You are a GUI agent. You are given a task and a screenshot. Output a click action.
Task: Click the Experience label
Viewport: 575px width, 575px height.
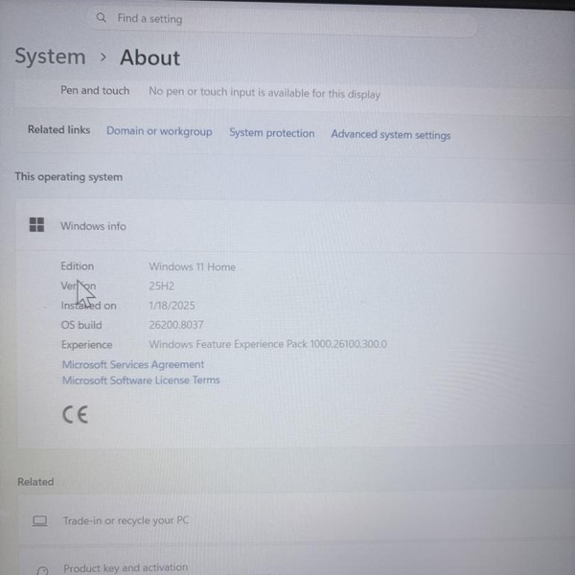click(x=86, y=345)
